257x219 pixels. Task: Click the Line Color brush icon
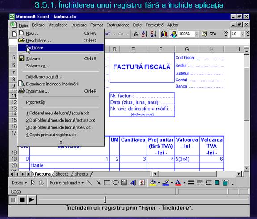click(x=165, y=182)
